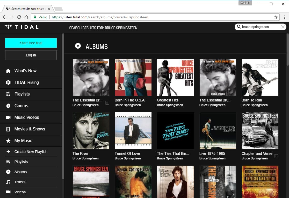Open My Music section

(31, 141)
